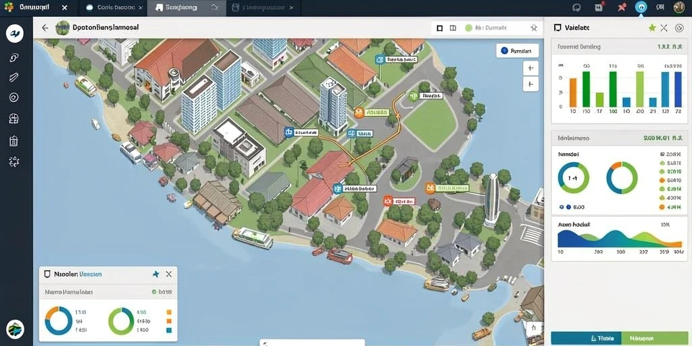The image size is (692, 346).
Task: Switch to the fourth dark tab in top bar
Action: [263, 7]
